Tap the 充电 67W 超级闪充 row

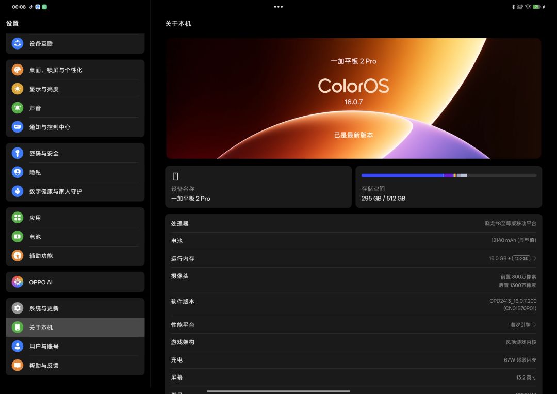(353, 359)
